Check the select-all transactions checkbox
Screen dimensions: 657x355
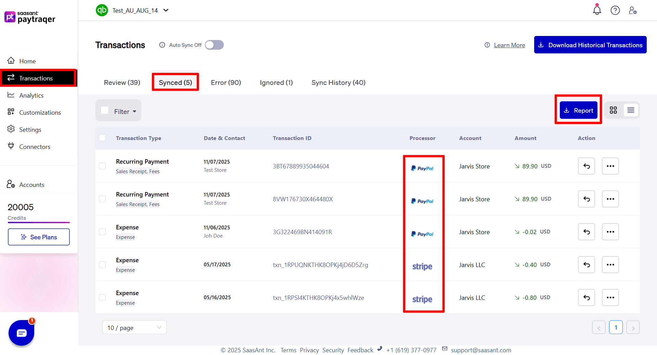tap(102, 138)
